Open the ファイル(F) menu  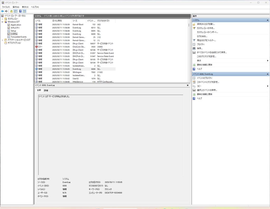click(x=6, y=7)
